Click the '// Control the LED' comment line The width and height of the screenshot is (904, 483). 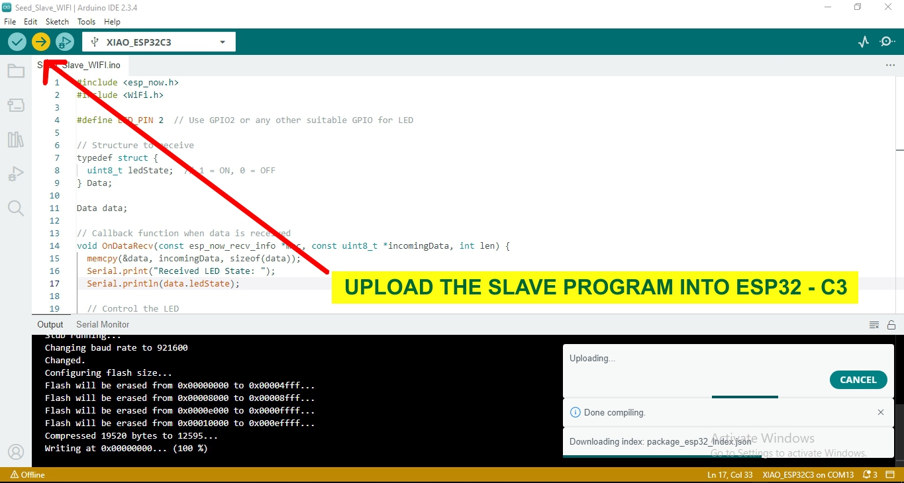132,308
